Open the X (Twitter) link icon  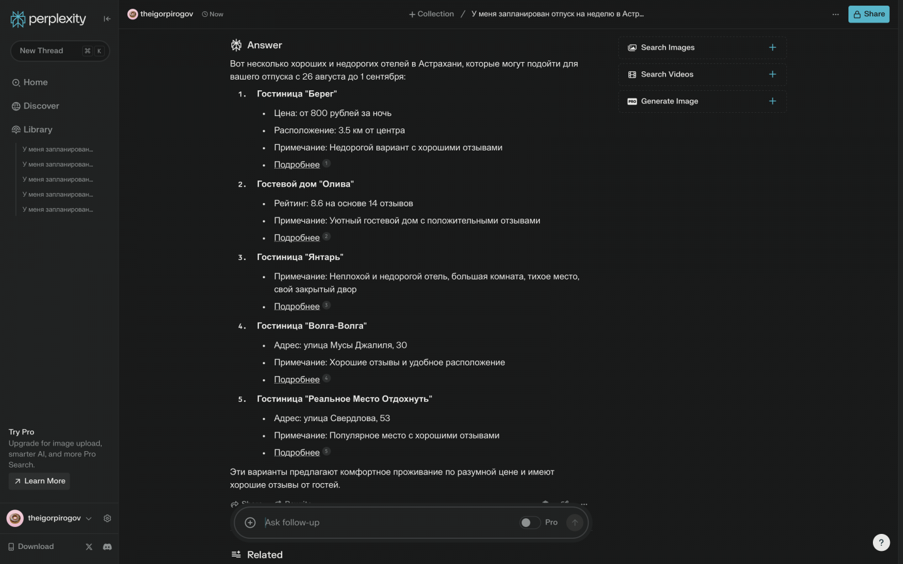tap(89, 547)
